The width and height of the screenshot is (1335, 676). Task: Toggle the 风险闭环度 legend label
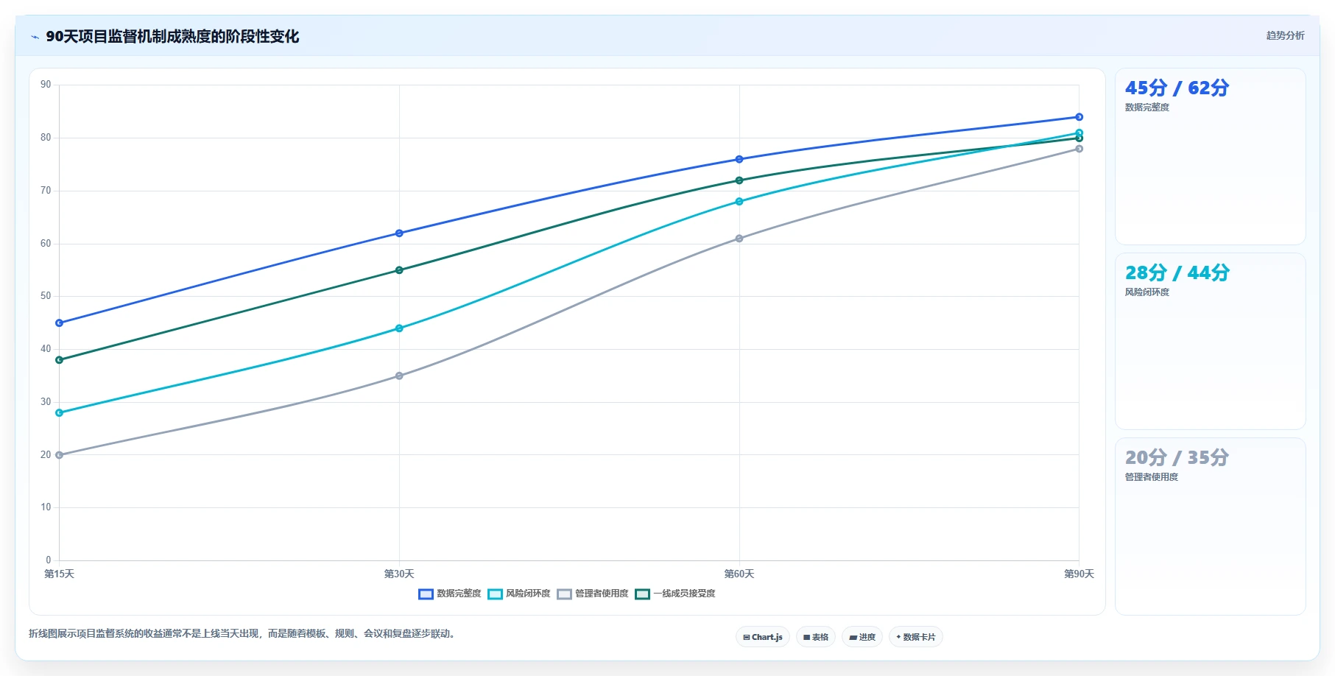(528, 594)
